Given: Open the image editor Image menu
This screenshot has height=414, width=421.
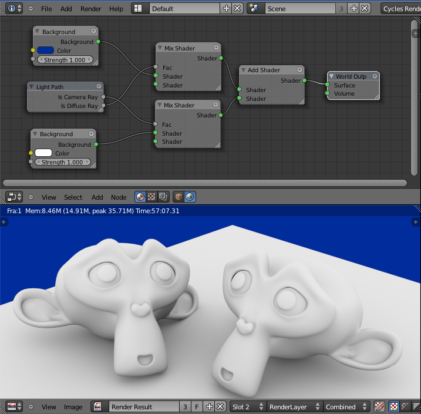Looking at the screenshot, I should tap(73, 407).
